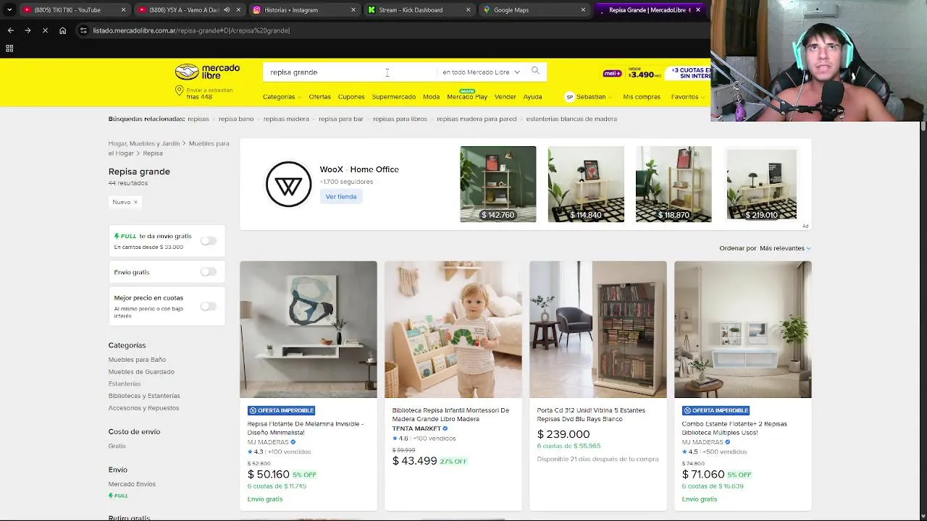927x521 pixels.
Task: Open the Muebles de Guardado category
Action: click(141, 372)
